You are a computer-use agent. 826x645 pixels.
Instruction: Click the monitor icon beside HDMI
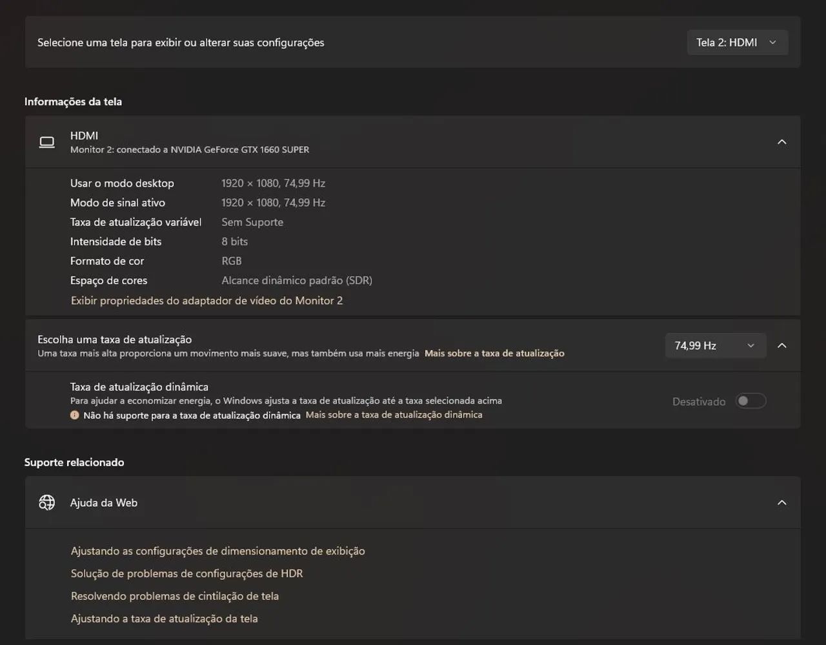[x=47, y=142]
